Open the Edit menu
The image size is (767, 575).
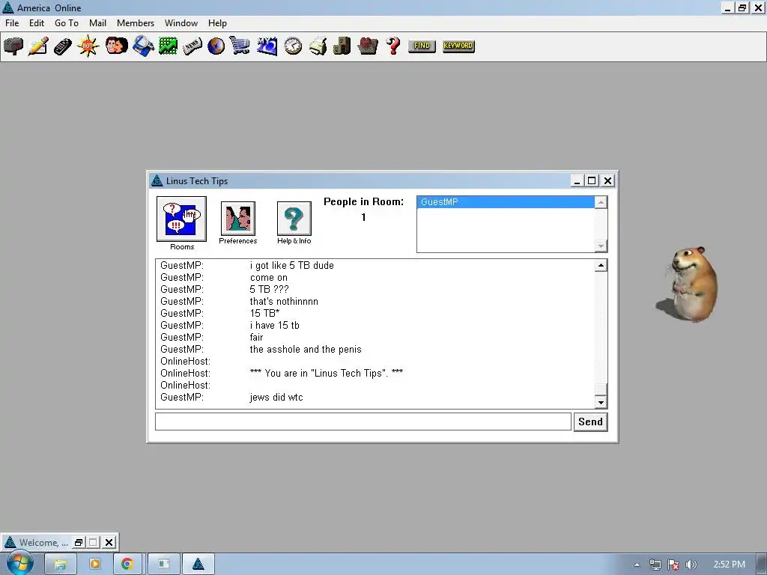37,23
